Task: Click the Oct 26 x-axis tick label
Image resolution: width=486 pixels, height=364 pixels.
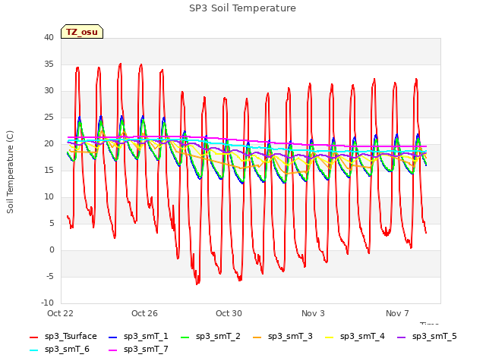Action: point(144,313)
